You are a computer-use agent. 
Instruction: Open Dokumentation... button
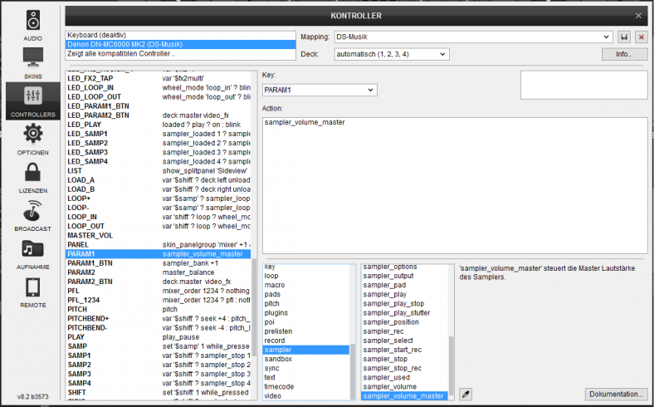click(616, 394)
